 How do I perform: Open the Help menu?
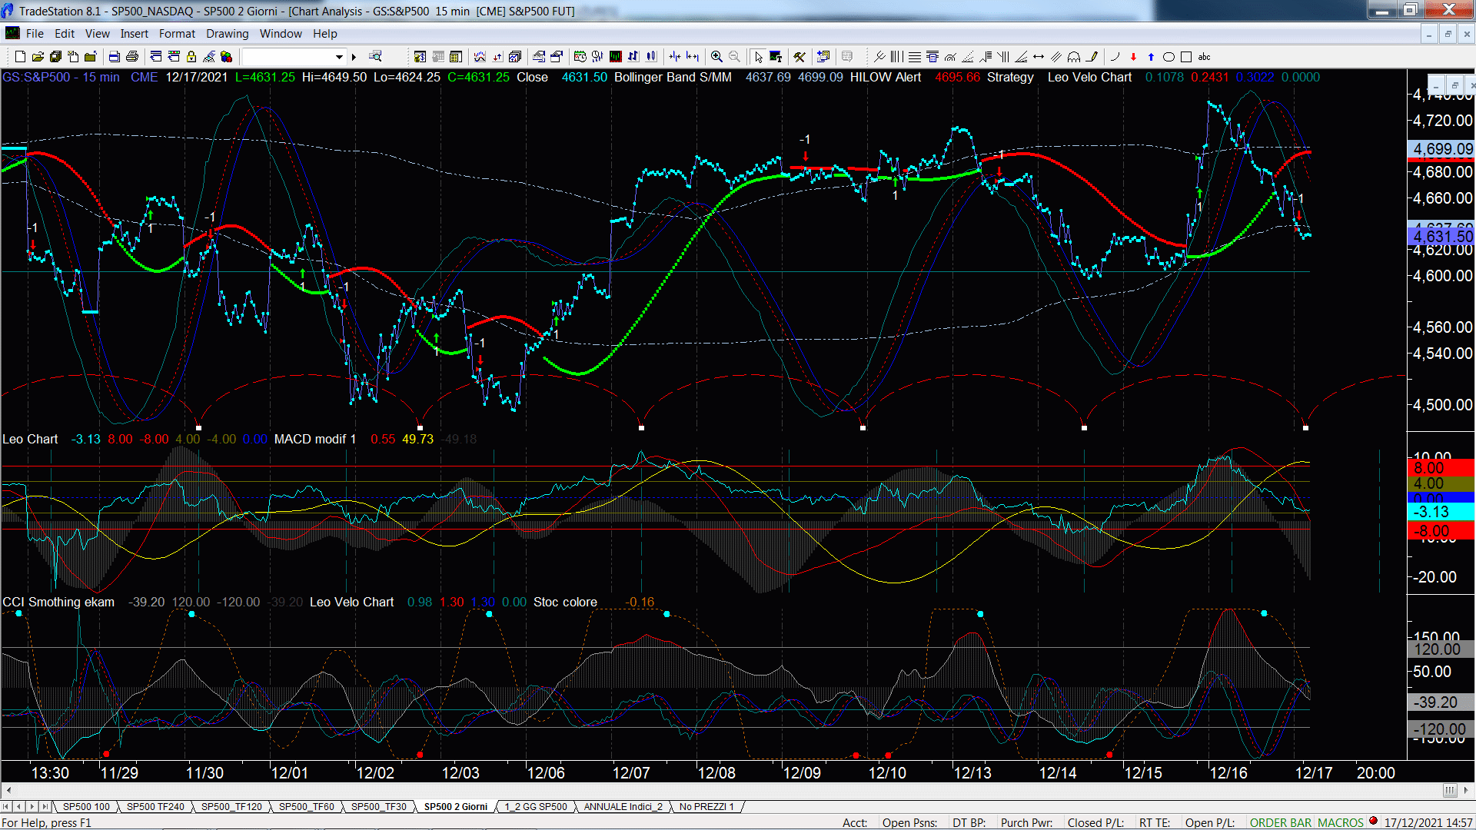325,34
